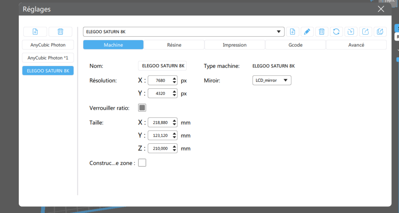Screen dimensions: 399x213
Task: Export profile icon in top toolbar
Action: pos(365,32)
